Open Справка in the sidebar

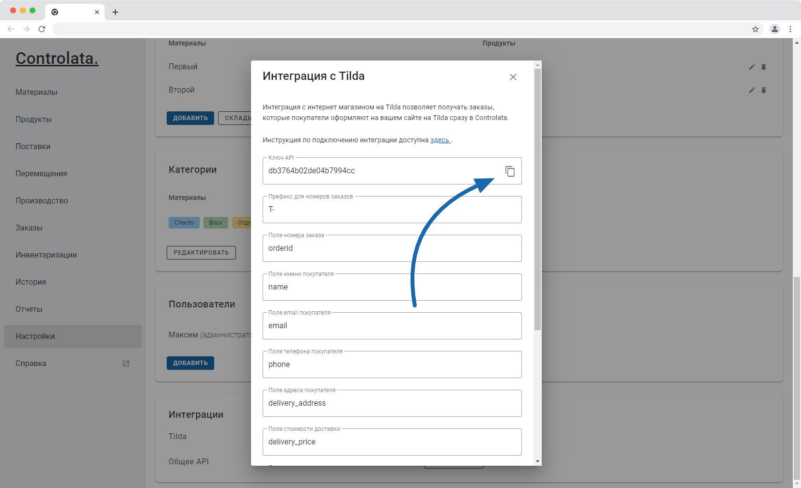click(x=73, y=363)
